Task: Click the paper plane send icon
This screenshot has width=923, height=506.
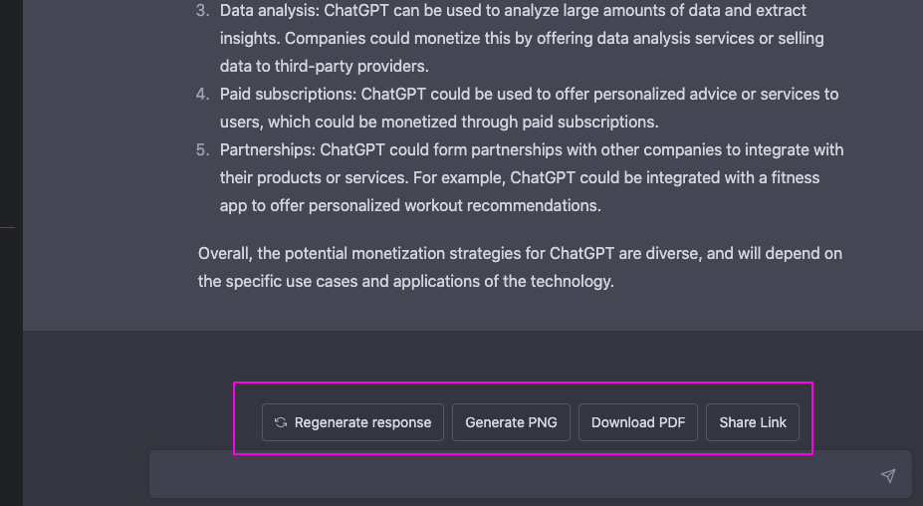Action: (888, 476)
